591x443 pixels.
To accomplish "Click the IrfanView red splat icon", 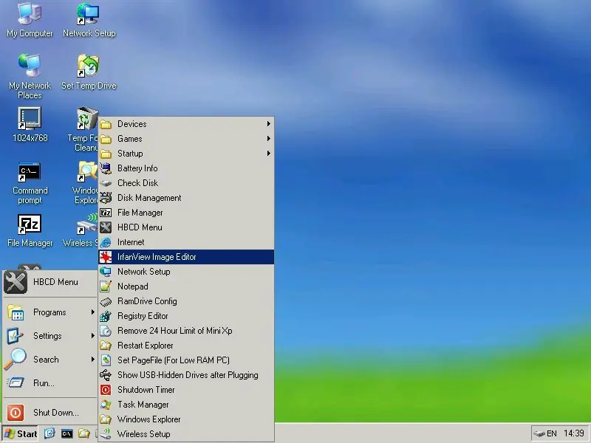I will pos(106,257).
